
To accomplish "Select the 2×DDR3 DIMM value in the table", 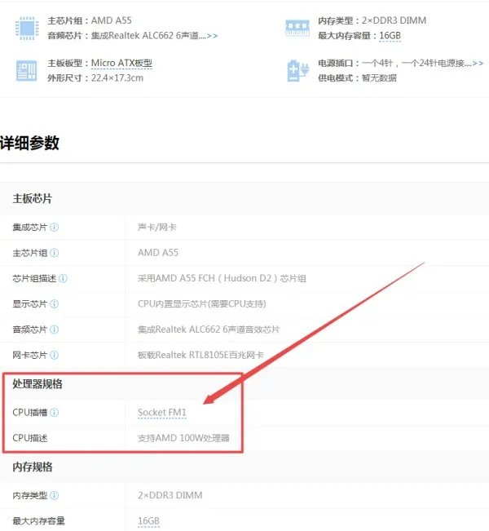I will point(170,495).
